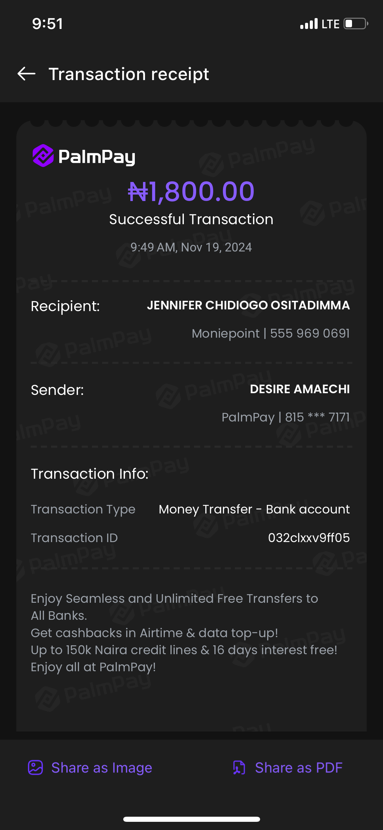Tap the cellular signal bars icon
Image resolution: width=383 pixels, height=830 pixels.
[x=309, y=24]
